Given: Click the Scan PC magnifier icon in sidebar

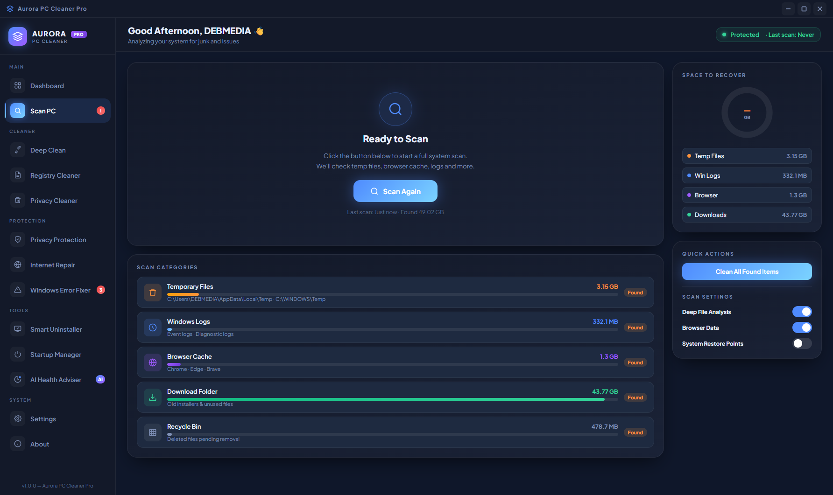Looking at the screenshot, I should click(x=18, y=111).
